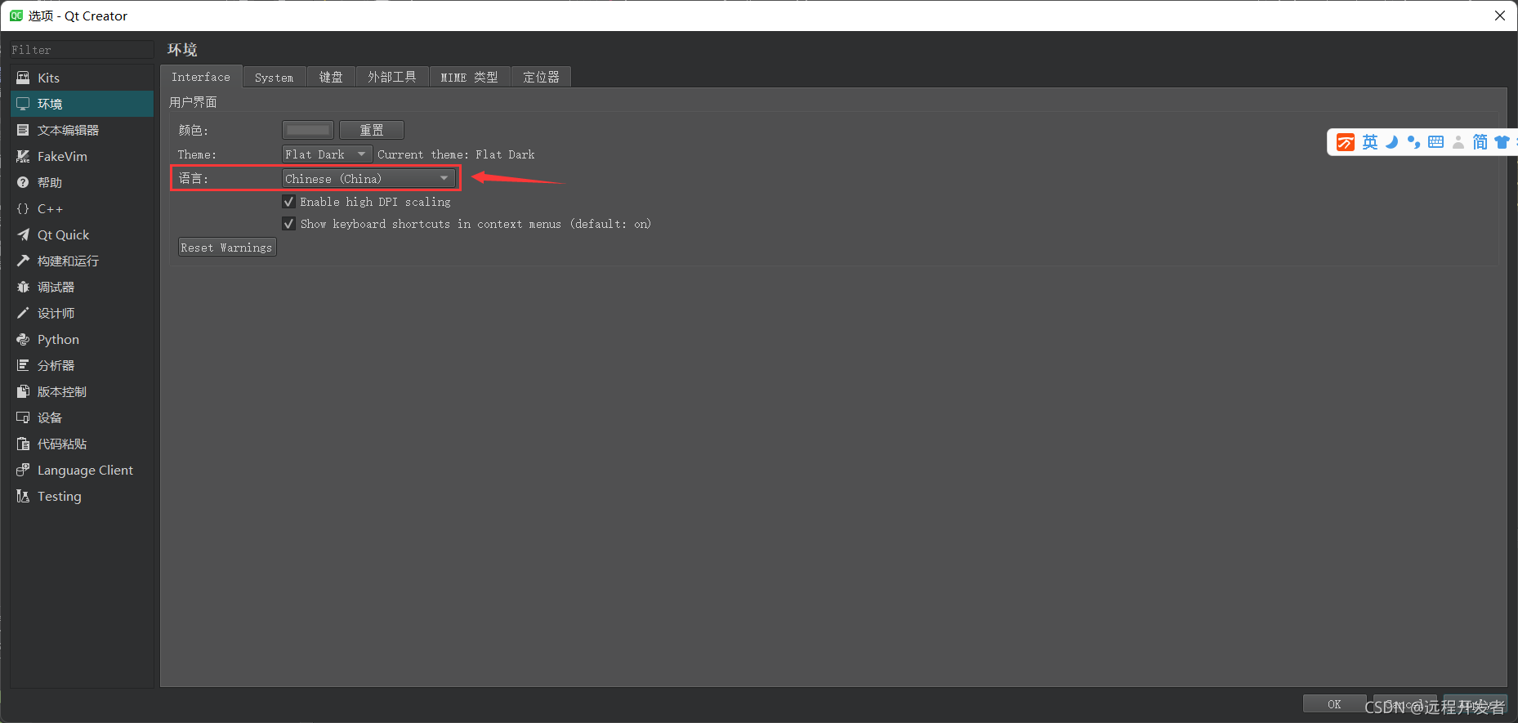Click into the Filter search field
Viewport: 1518px width, 723px height.
(x=82, y=50)
